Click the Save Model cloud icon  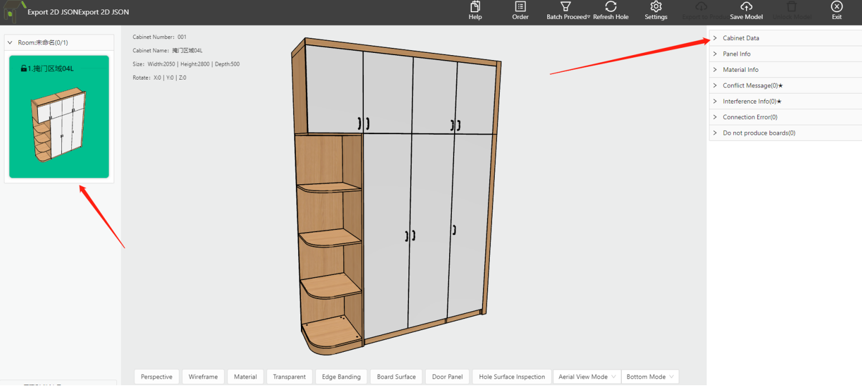click(746, 7)
